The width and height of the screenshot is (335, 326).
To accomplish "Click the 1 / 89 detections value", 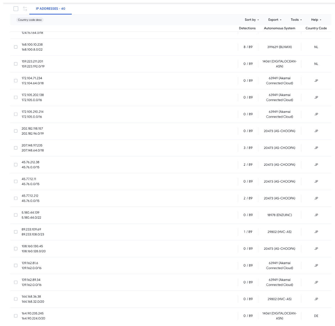I will (x=248, y=232).
